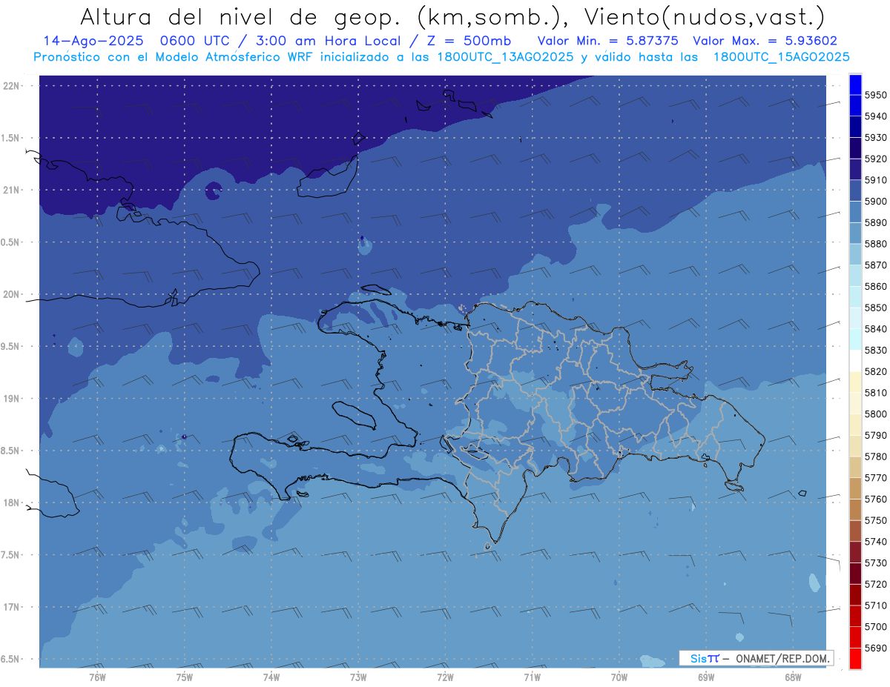890x687 pixels.
Task: Click the 'SisTT - ONAMET/REP.DOM.' credit box
Action: pyautogui.click(x=756, y=657)
